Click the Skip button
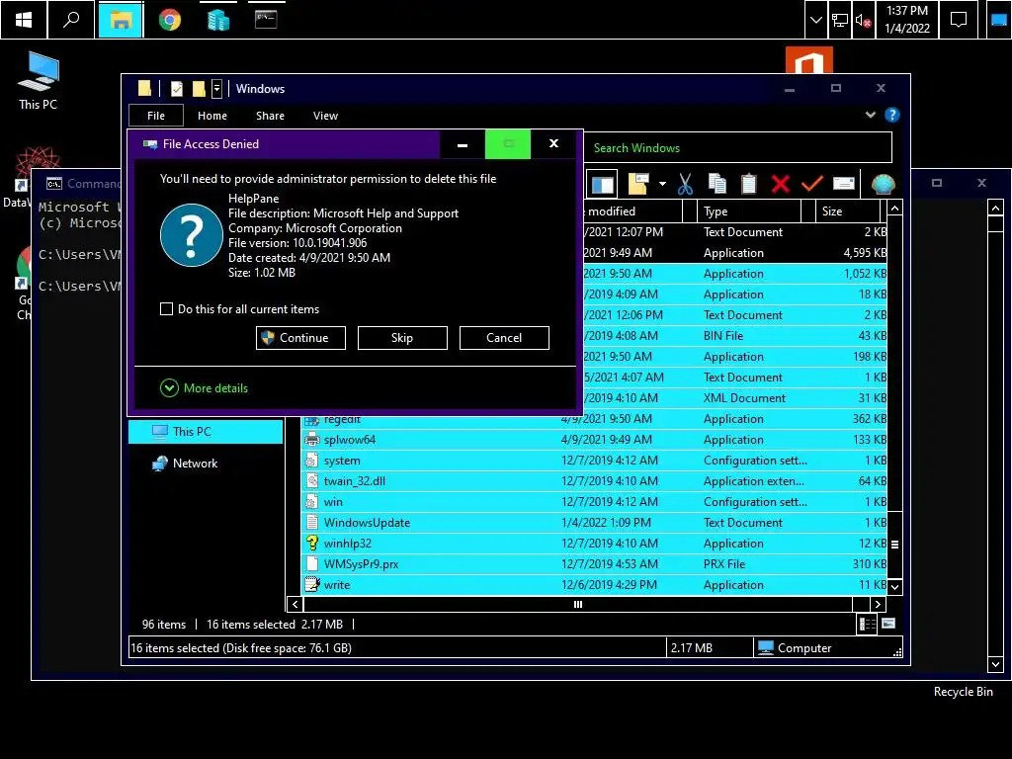Image resolution: width=1012 pixels, height=759 pixels. tap(402, 338)
